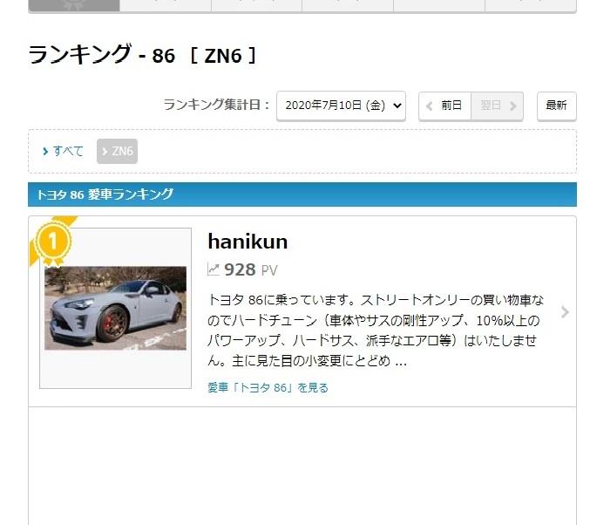Image resolution: width=590 pixels, height=525 pixels.
Task: Jump to latest ranking with 最新 button
Action: [x=557, y=106]
